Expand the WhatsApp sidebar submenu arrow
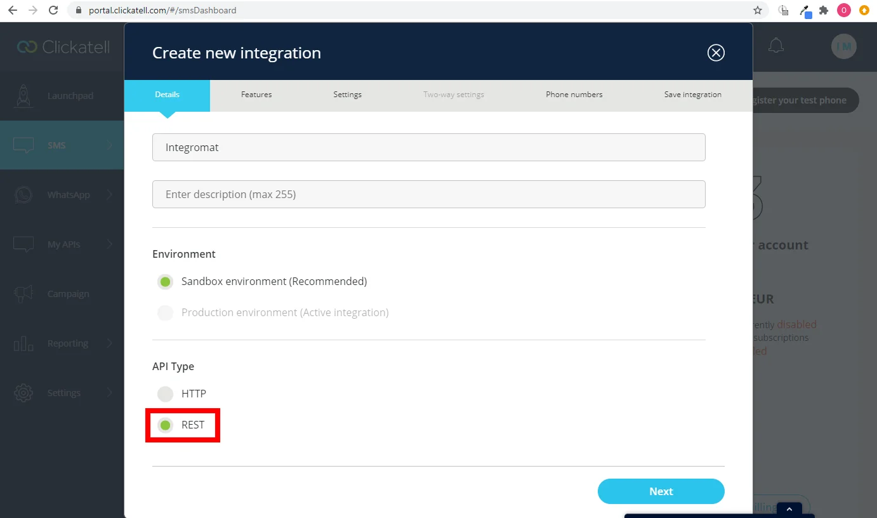This screenshot has height=518, width=877. (x=110, y=195)
